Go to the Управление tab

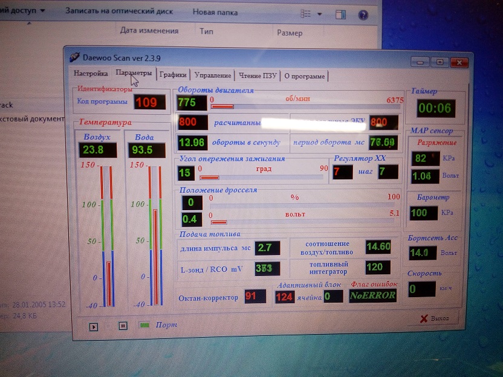(x=213, y=76)
